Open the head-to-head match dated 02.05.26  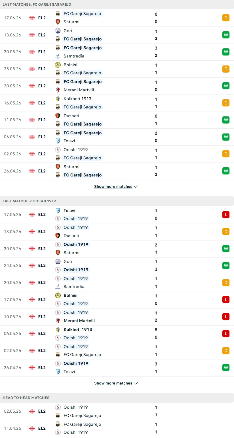tap(117, 411)
